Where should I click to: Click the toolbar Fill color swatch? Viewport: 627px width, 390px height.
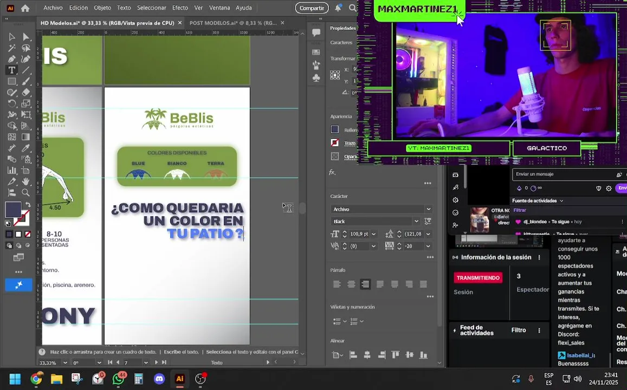13,210
